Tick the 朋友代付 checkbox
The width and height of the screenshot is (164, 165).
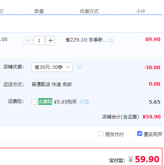pos(101,134)
